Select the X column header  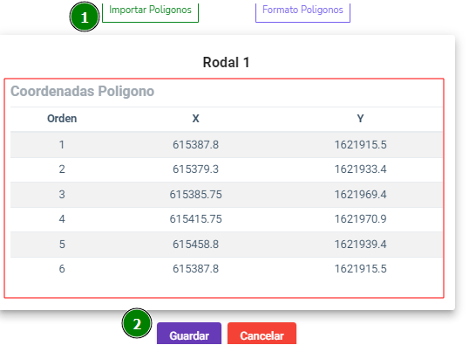195,119
